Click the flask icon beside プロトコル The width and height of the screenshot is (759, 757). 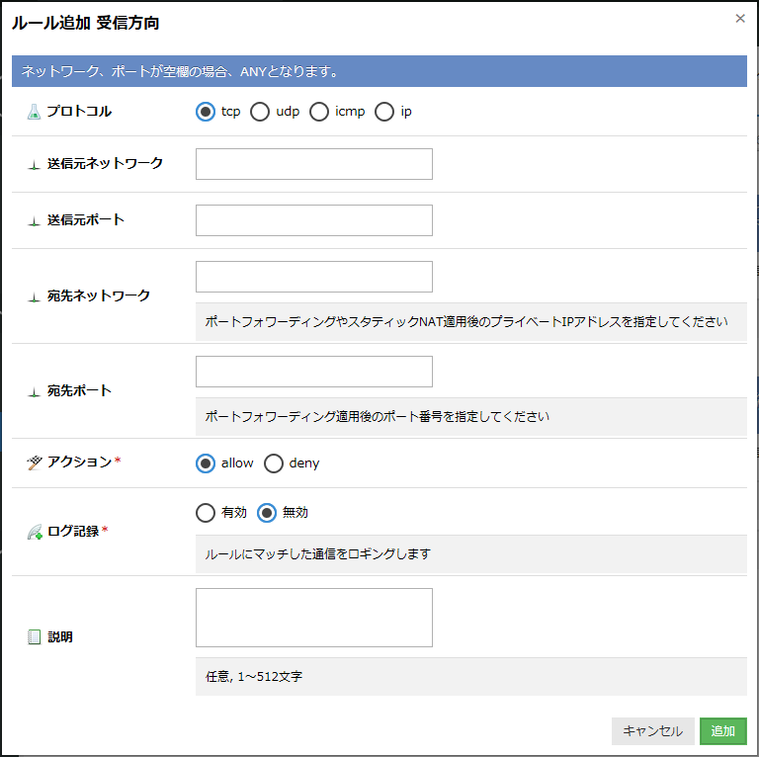coord(35,112)
